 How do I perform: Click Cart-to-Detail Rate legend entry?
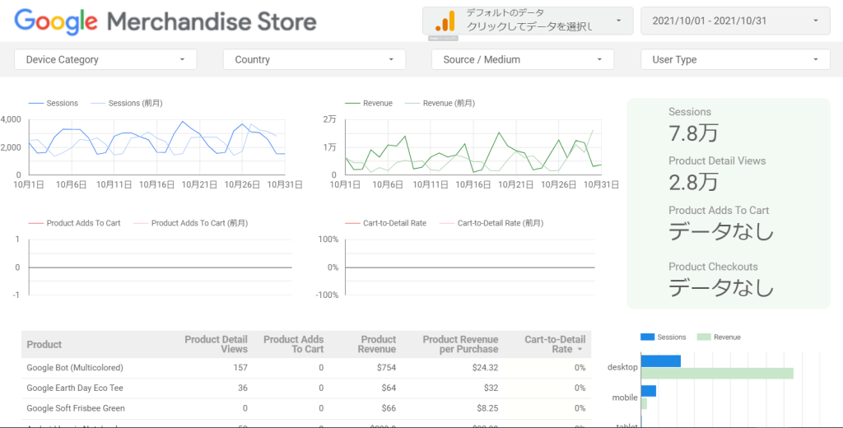pos(385,222)
